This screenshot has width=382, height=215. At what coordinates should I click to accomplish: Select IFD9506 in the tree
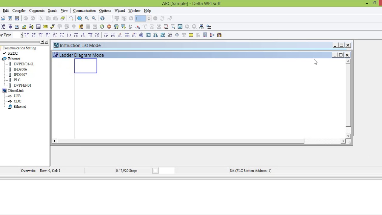(x=20, y=69)
